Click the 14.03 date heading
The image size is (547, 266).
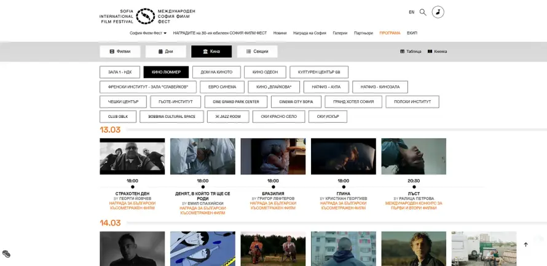point(110,223)
